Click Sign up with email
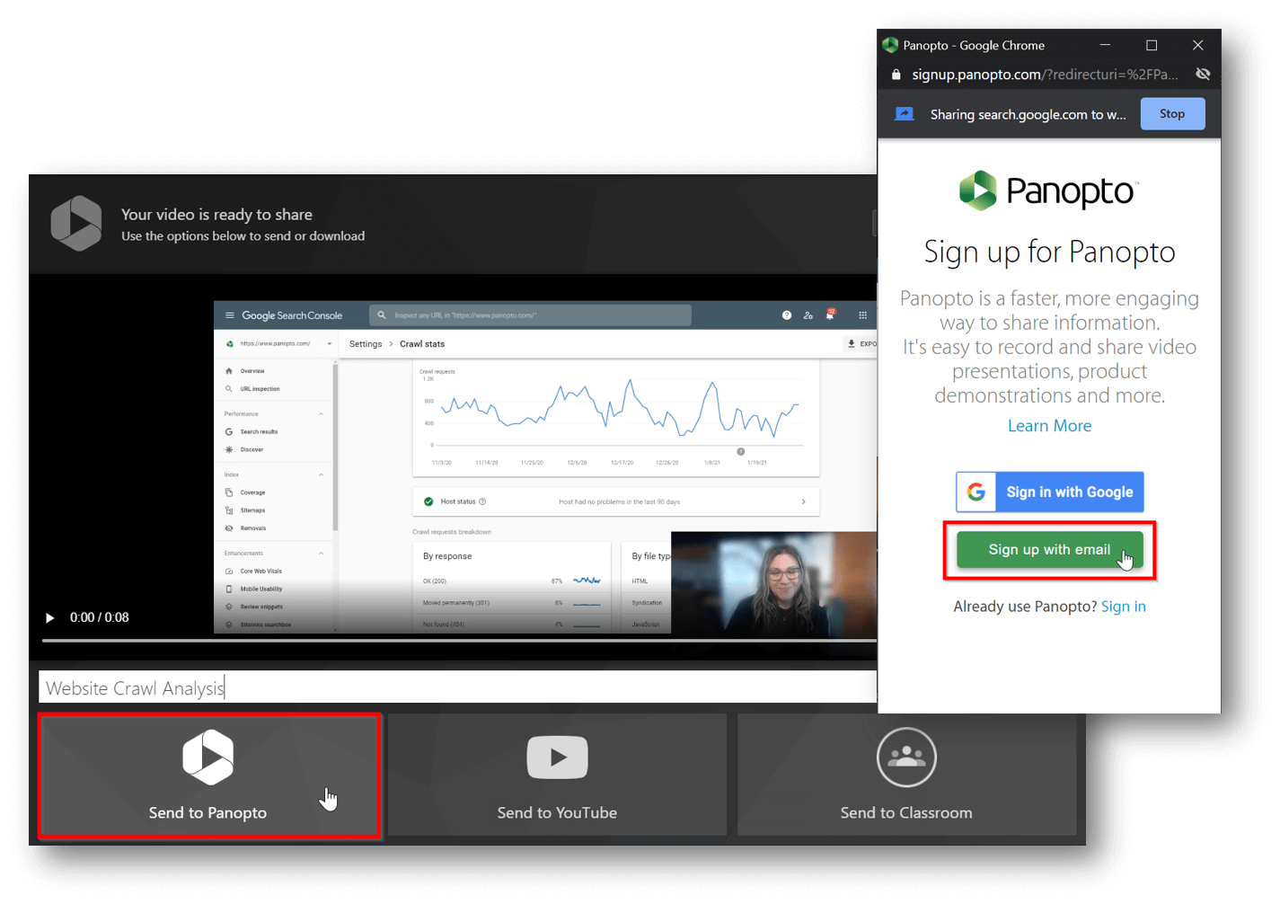 pyautogui.click(x=1048, y=550)
